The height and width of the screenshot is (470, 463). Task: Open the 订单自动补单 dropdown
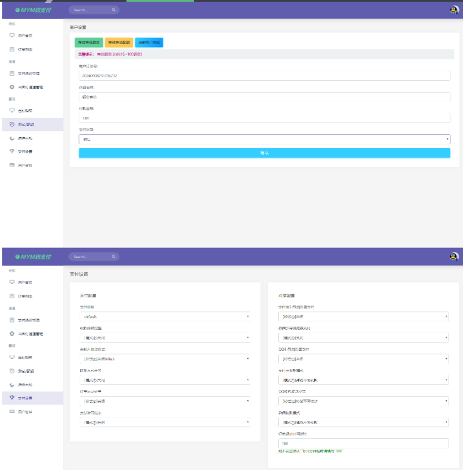[165, 401]
